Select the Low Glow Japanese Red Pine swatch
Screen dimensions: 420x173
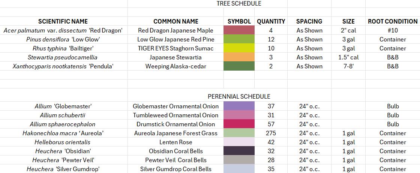click(239, 39)
